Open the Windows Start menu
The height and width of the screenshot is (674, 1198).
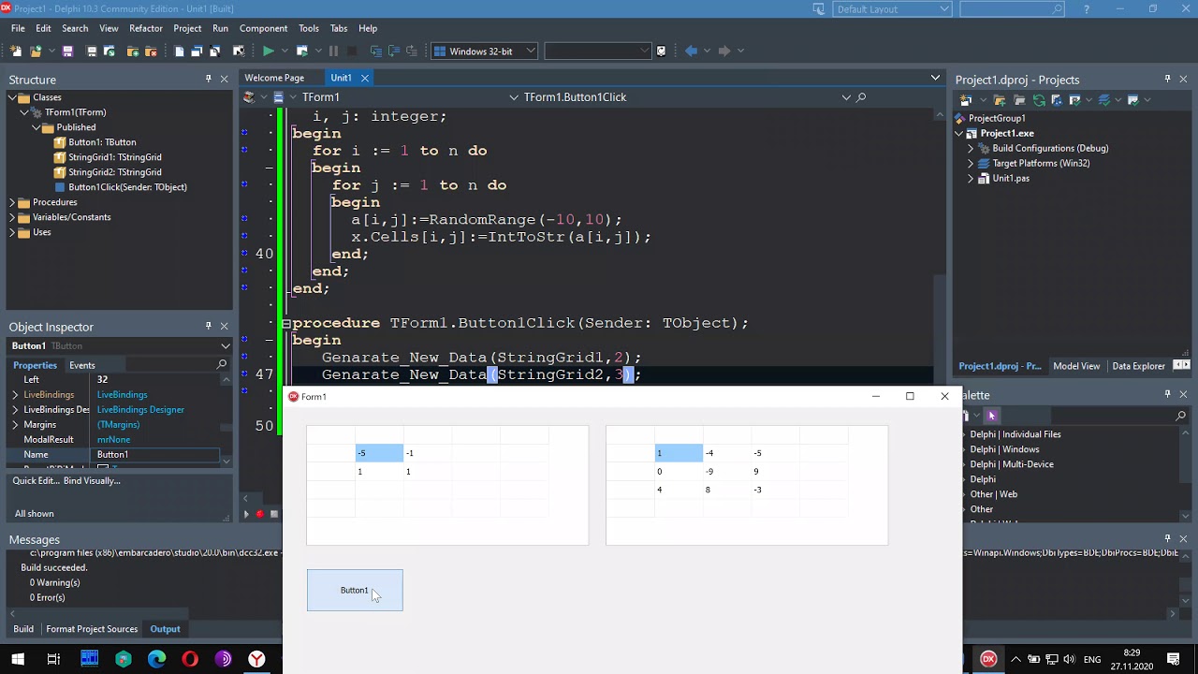[18, 659]
